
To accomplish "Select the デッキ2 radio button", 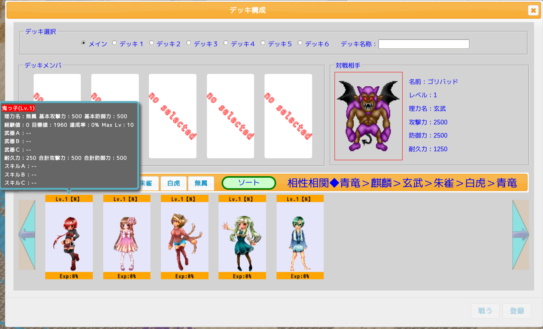I will pos(152,43).
